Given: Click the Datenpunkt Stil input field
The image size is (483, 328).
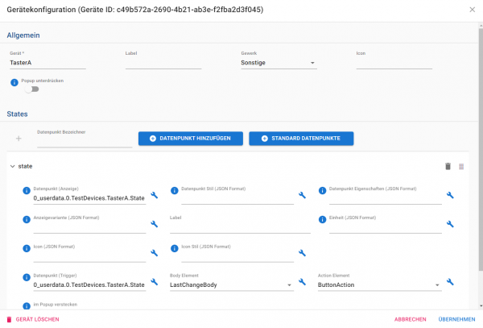Looking at the screenshot, I should pos(237,198).
